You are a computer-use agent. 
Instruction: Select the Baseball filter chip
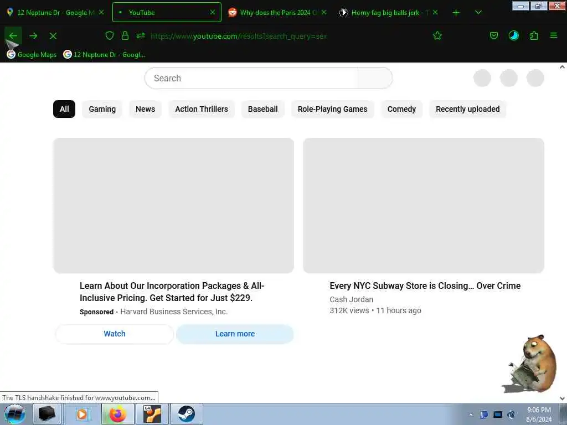pos(263,109)
